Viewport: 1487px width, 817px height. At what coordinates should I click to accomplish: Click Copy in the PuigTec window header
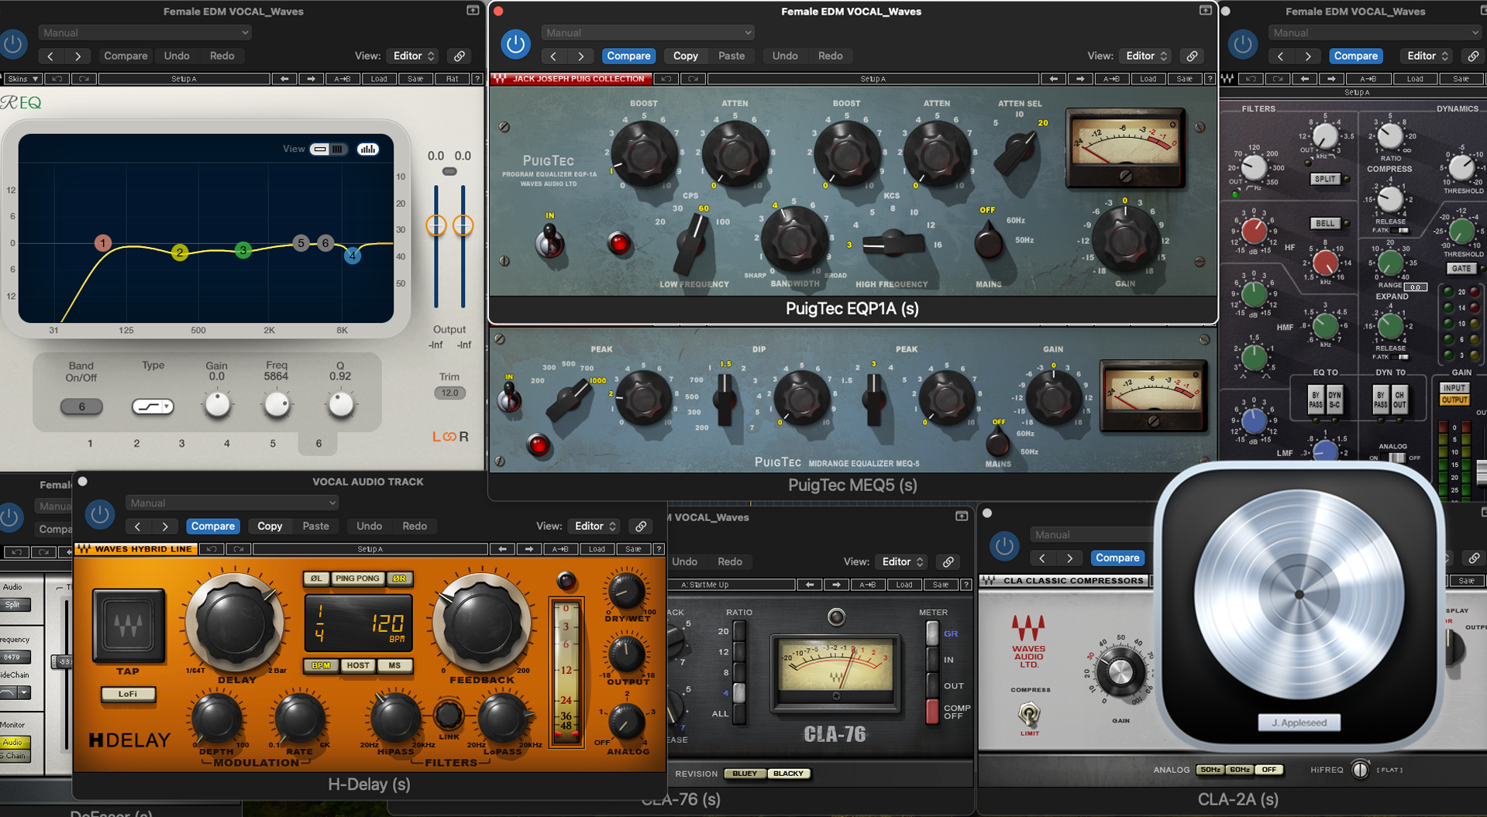pyautogui.click(x=685, y=56)
